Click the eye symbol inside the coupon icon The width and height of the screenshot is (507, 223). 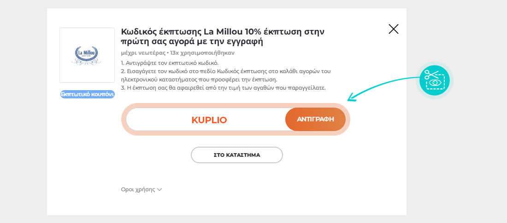point(436,83)
